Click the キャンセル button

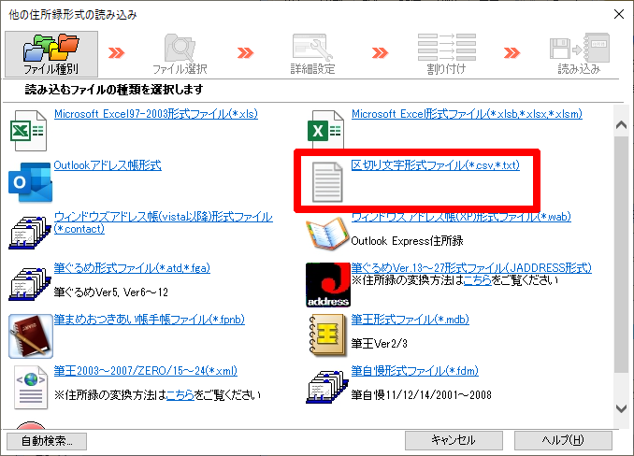454,440
